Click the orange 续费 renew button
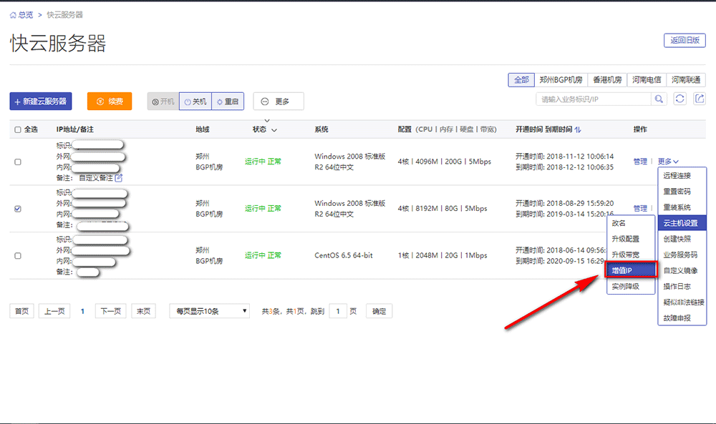 click(110, 102)
